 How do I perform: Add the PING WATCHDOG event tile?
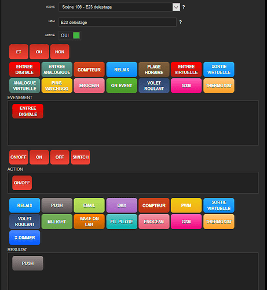click(57, 86)
